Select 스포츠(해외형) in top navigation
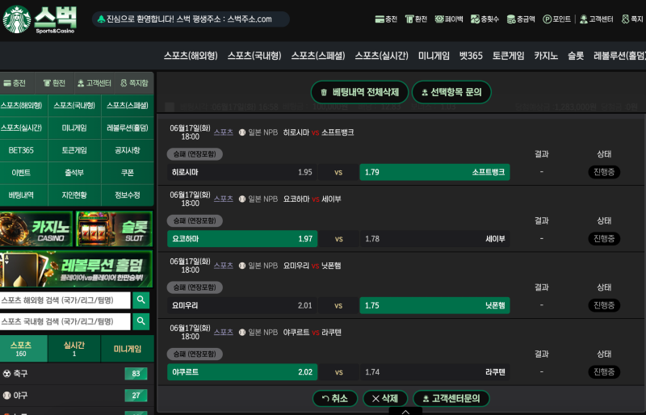The height and width of the screenshot is (415, 646). point(191,56)
